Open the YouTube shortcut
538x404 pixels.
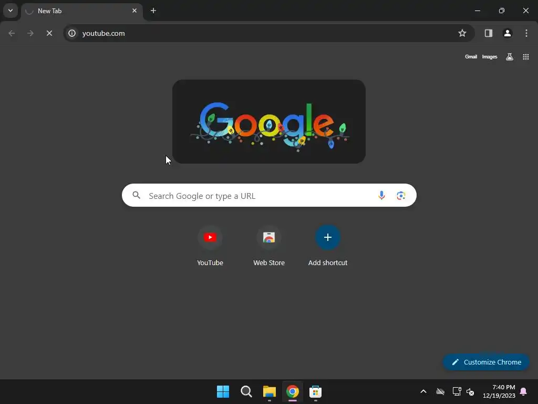click(210, 246)
